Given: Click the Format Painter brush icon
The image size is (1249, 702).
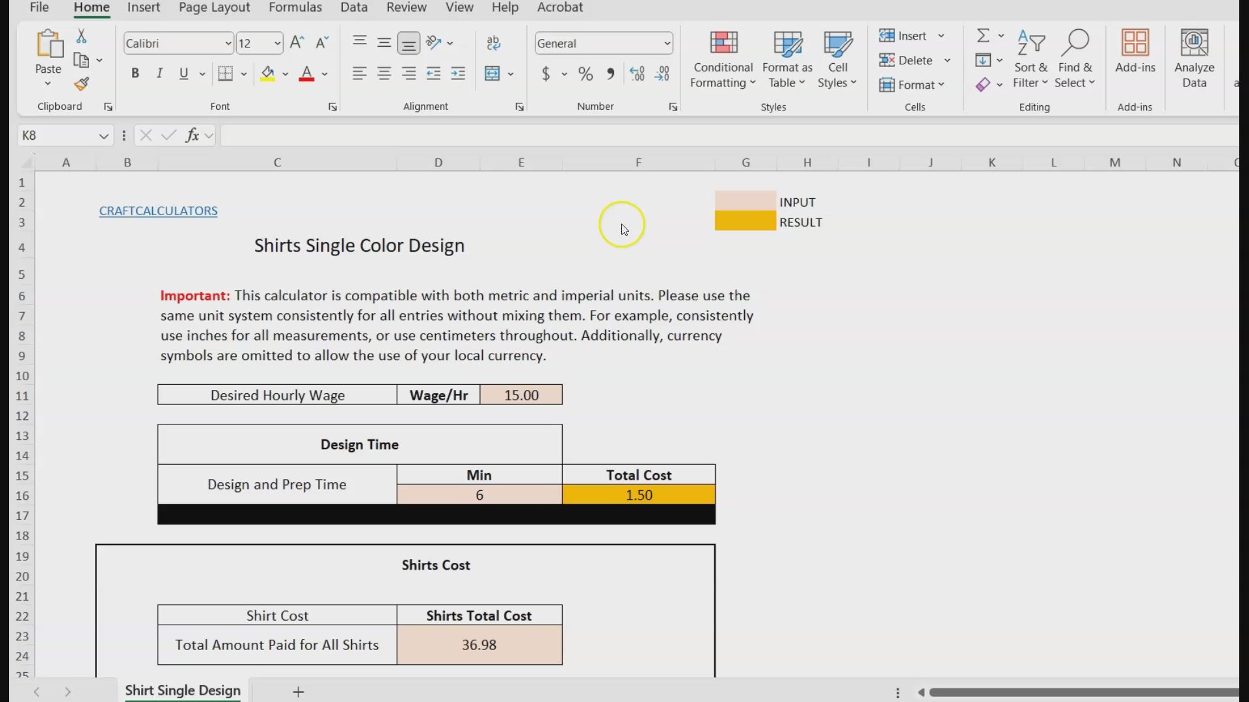Looking at the screenshot, I should (81, 84).
